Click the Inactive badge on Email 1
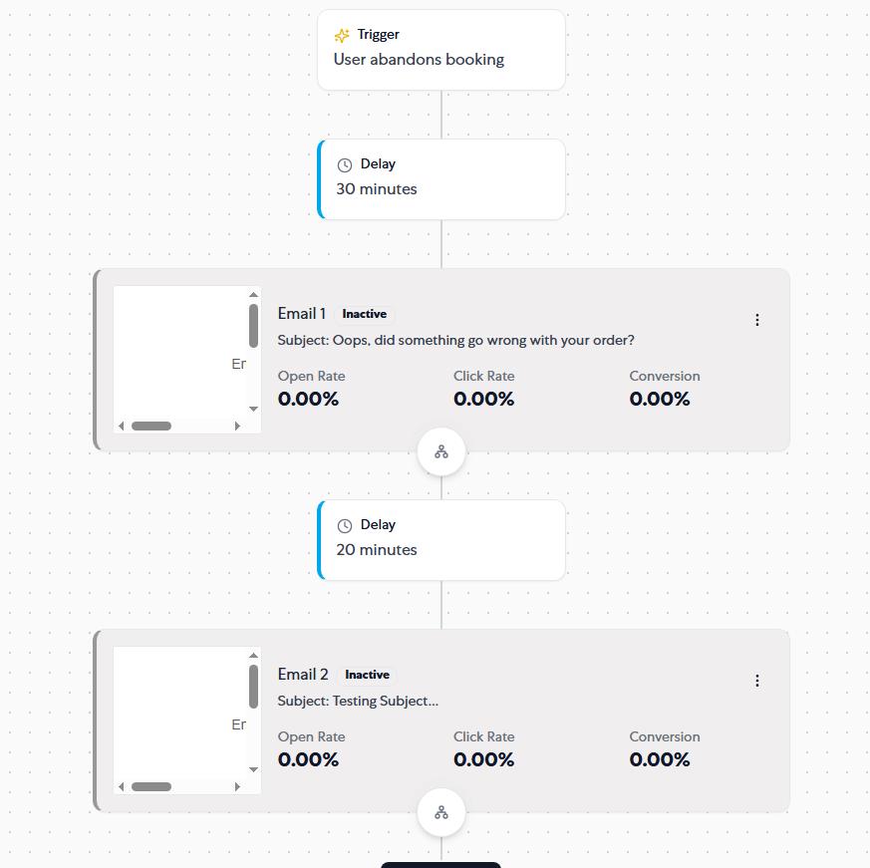The width and height of the screenshot is (870, 868). (x=364, y=314)
